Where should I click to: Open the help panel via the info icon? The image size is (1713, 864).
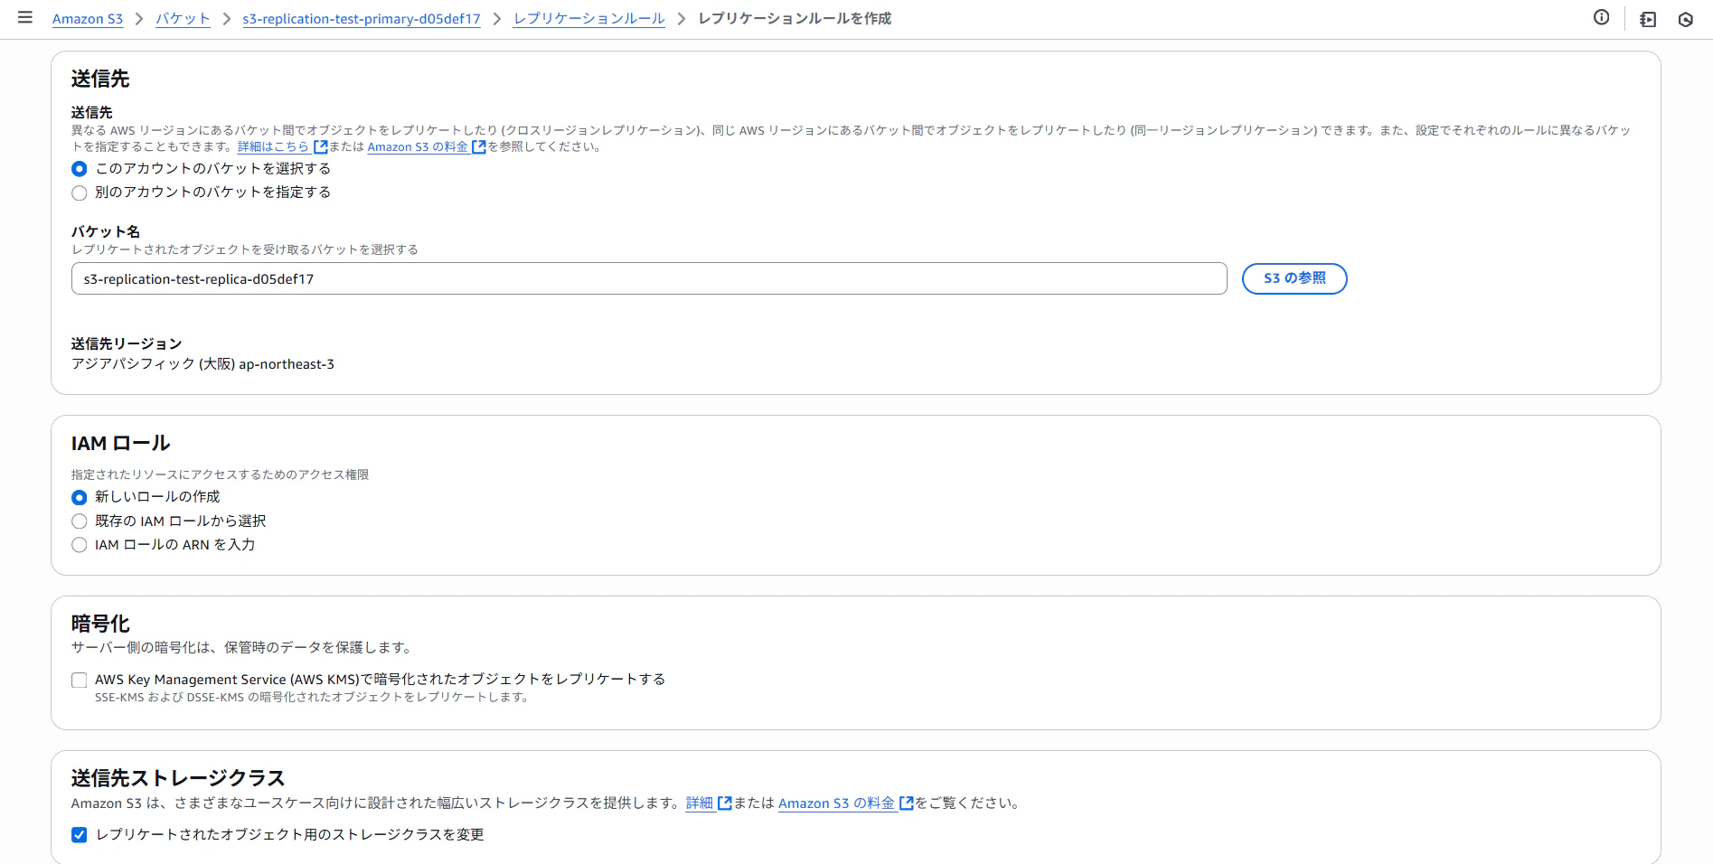pos(1601,17)
